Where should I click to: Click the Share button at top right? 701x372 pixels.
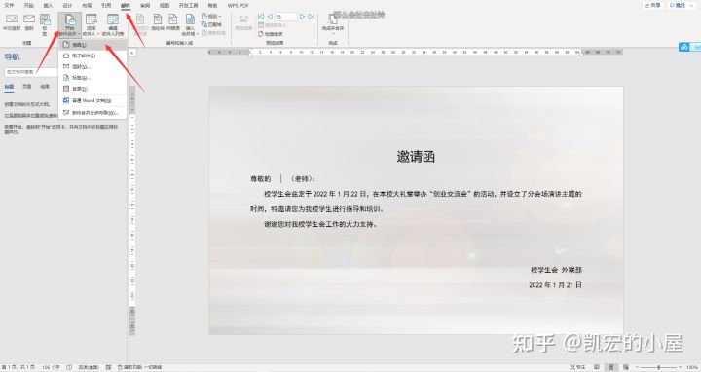[652, 6]
